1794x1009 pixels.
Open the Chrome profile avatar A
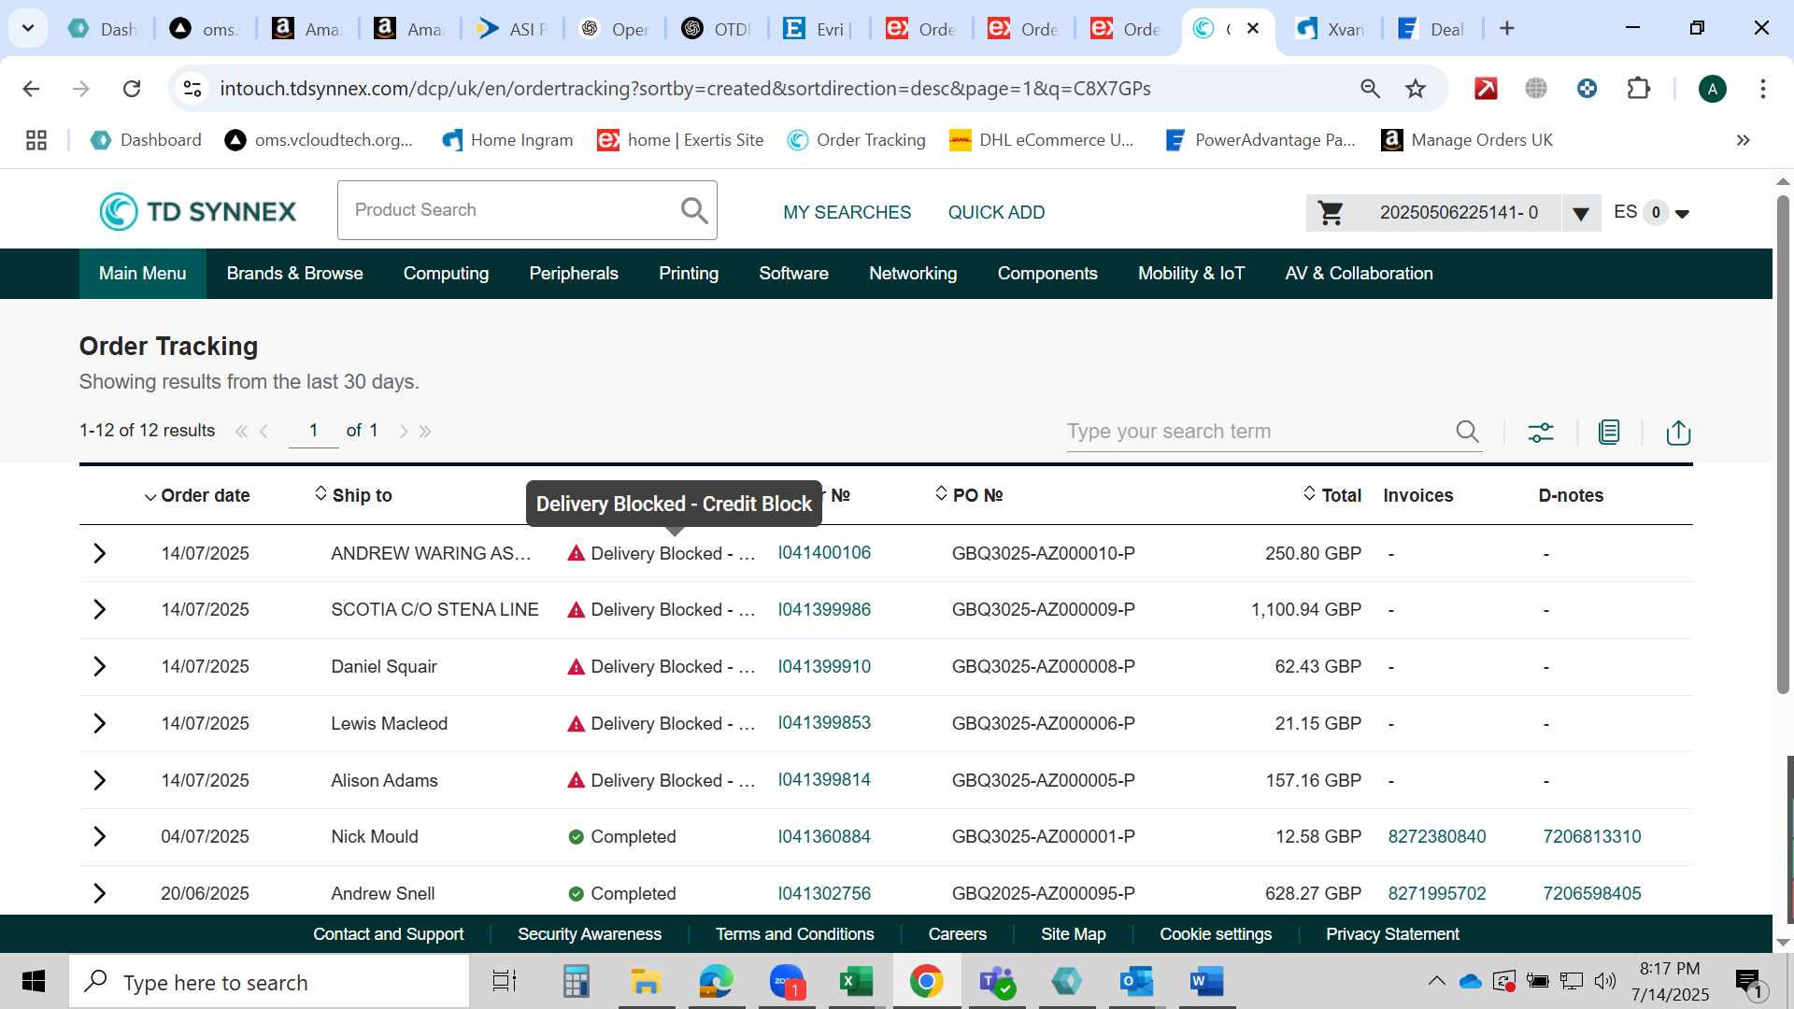tap(1712, 89)
